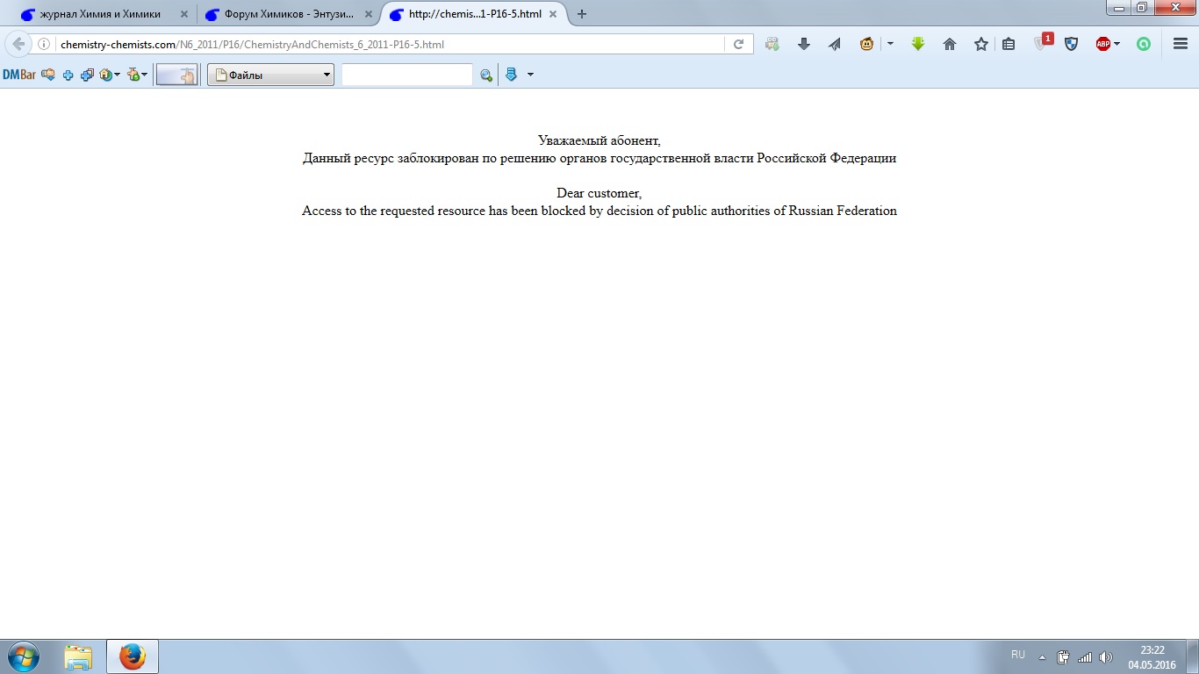Click the Home page icon
The height and width of the screenshot is (674, 1199).
(949, 44)
